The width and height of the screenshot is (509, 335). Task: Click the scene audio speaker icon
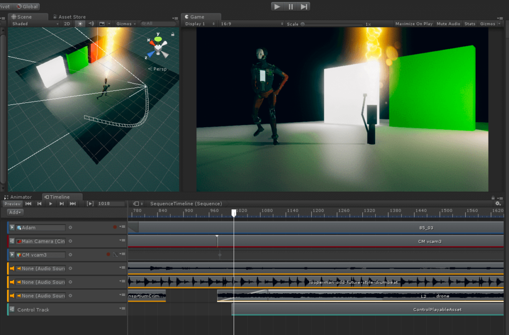pyautogui.click(x=91, y=24)
